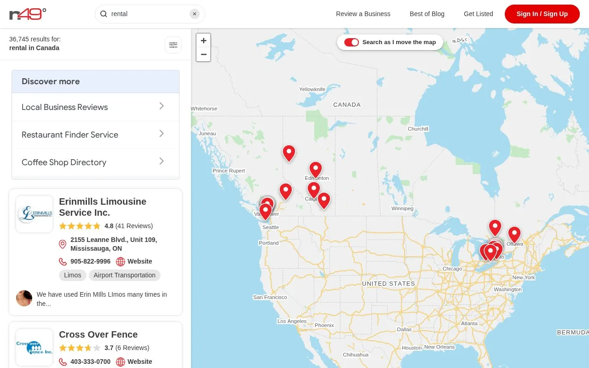
Task: Zoom out of the map
Action: click(x=203, y=54)
